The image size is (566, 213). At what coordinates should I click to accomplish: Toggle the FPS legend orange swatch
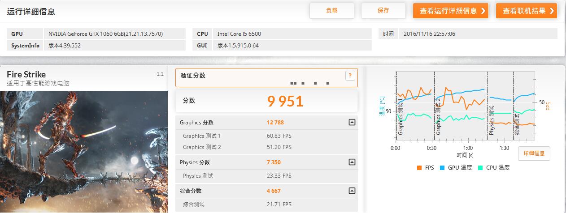pyautogui.click(x=419, y=168)
